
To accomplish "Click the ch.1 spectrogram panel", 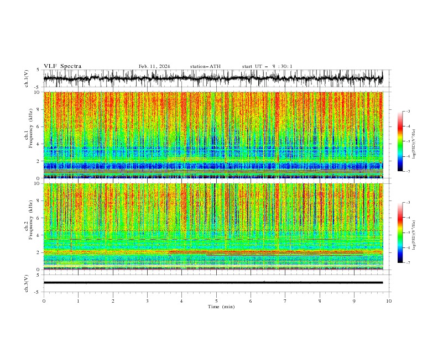I will pos(213,135).
